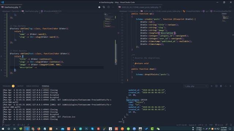The width and height of the screenshot is (234, 131).
Task: Click the App\Category link in terminal output
Action: pos(133,100)
